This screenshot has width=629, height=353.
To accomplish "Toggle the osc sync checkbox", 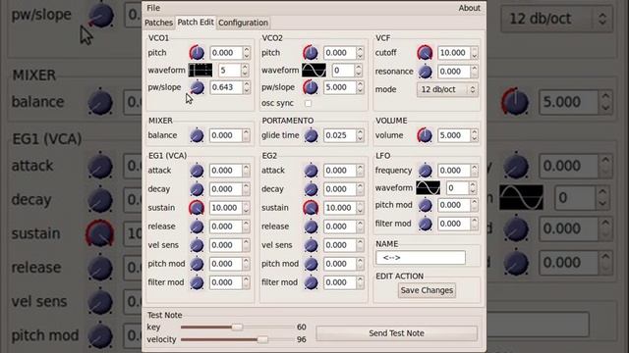I will [308, 104].
